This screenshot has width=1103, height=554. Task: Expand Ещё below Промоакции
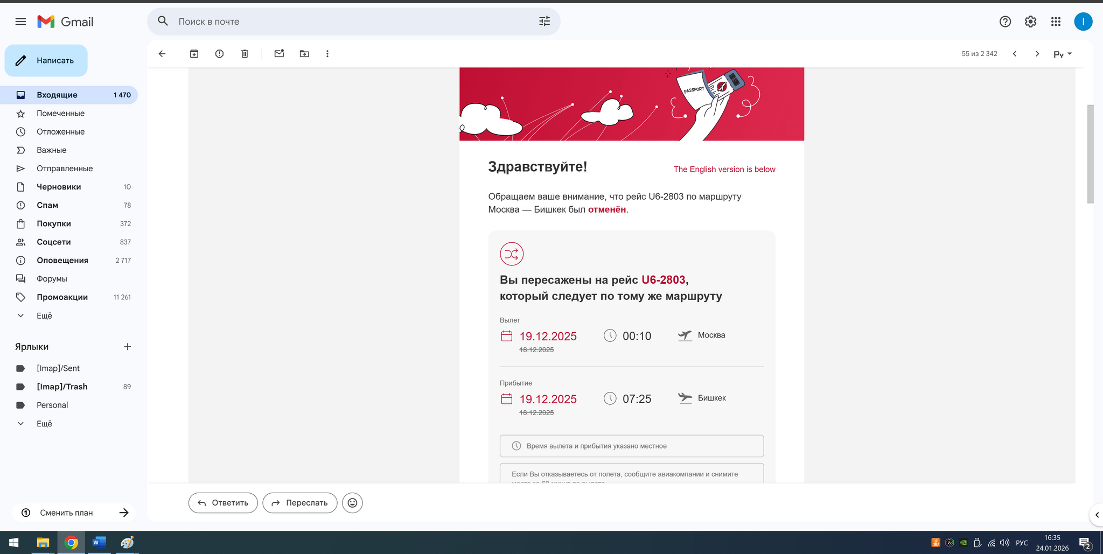(44, 315)
